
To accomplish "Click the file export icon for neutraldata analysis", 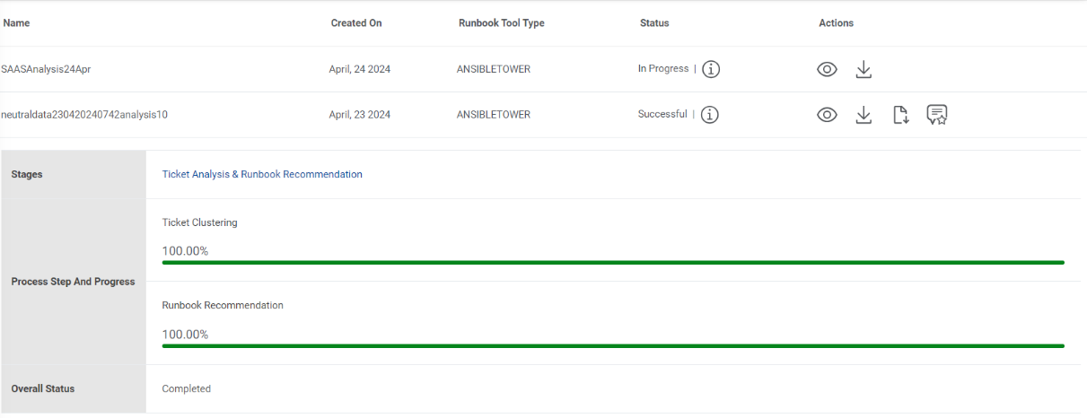I will pos(901,115).
